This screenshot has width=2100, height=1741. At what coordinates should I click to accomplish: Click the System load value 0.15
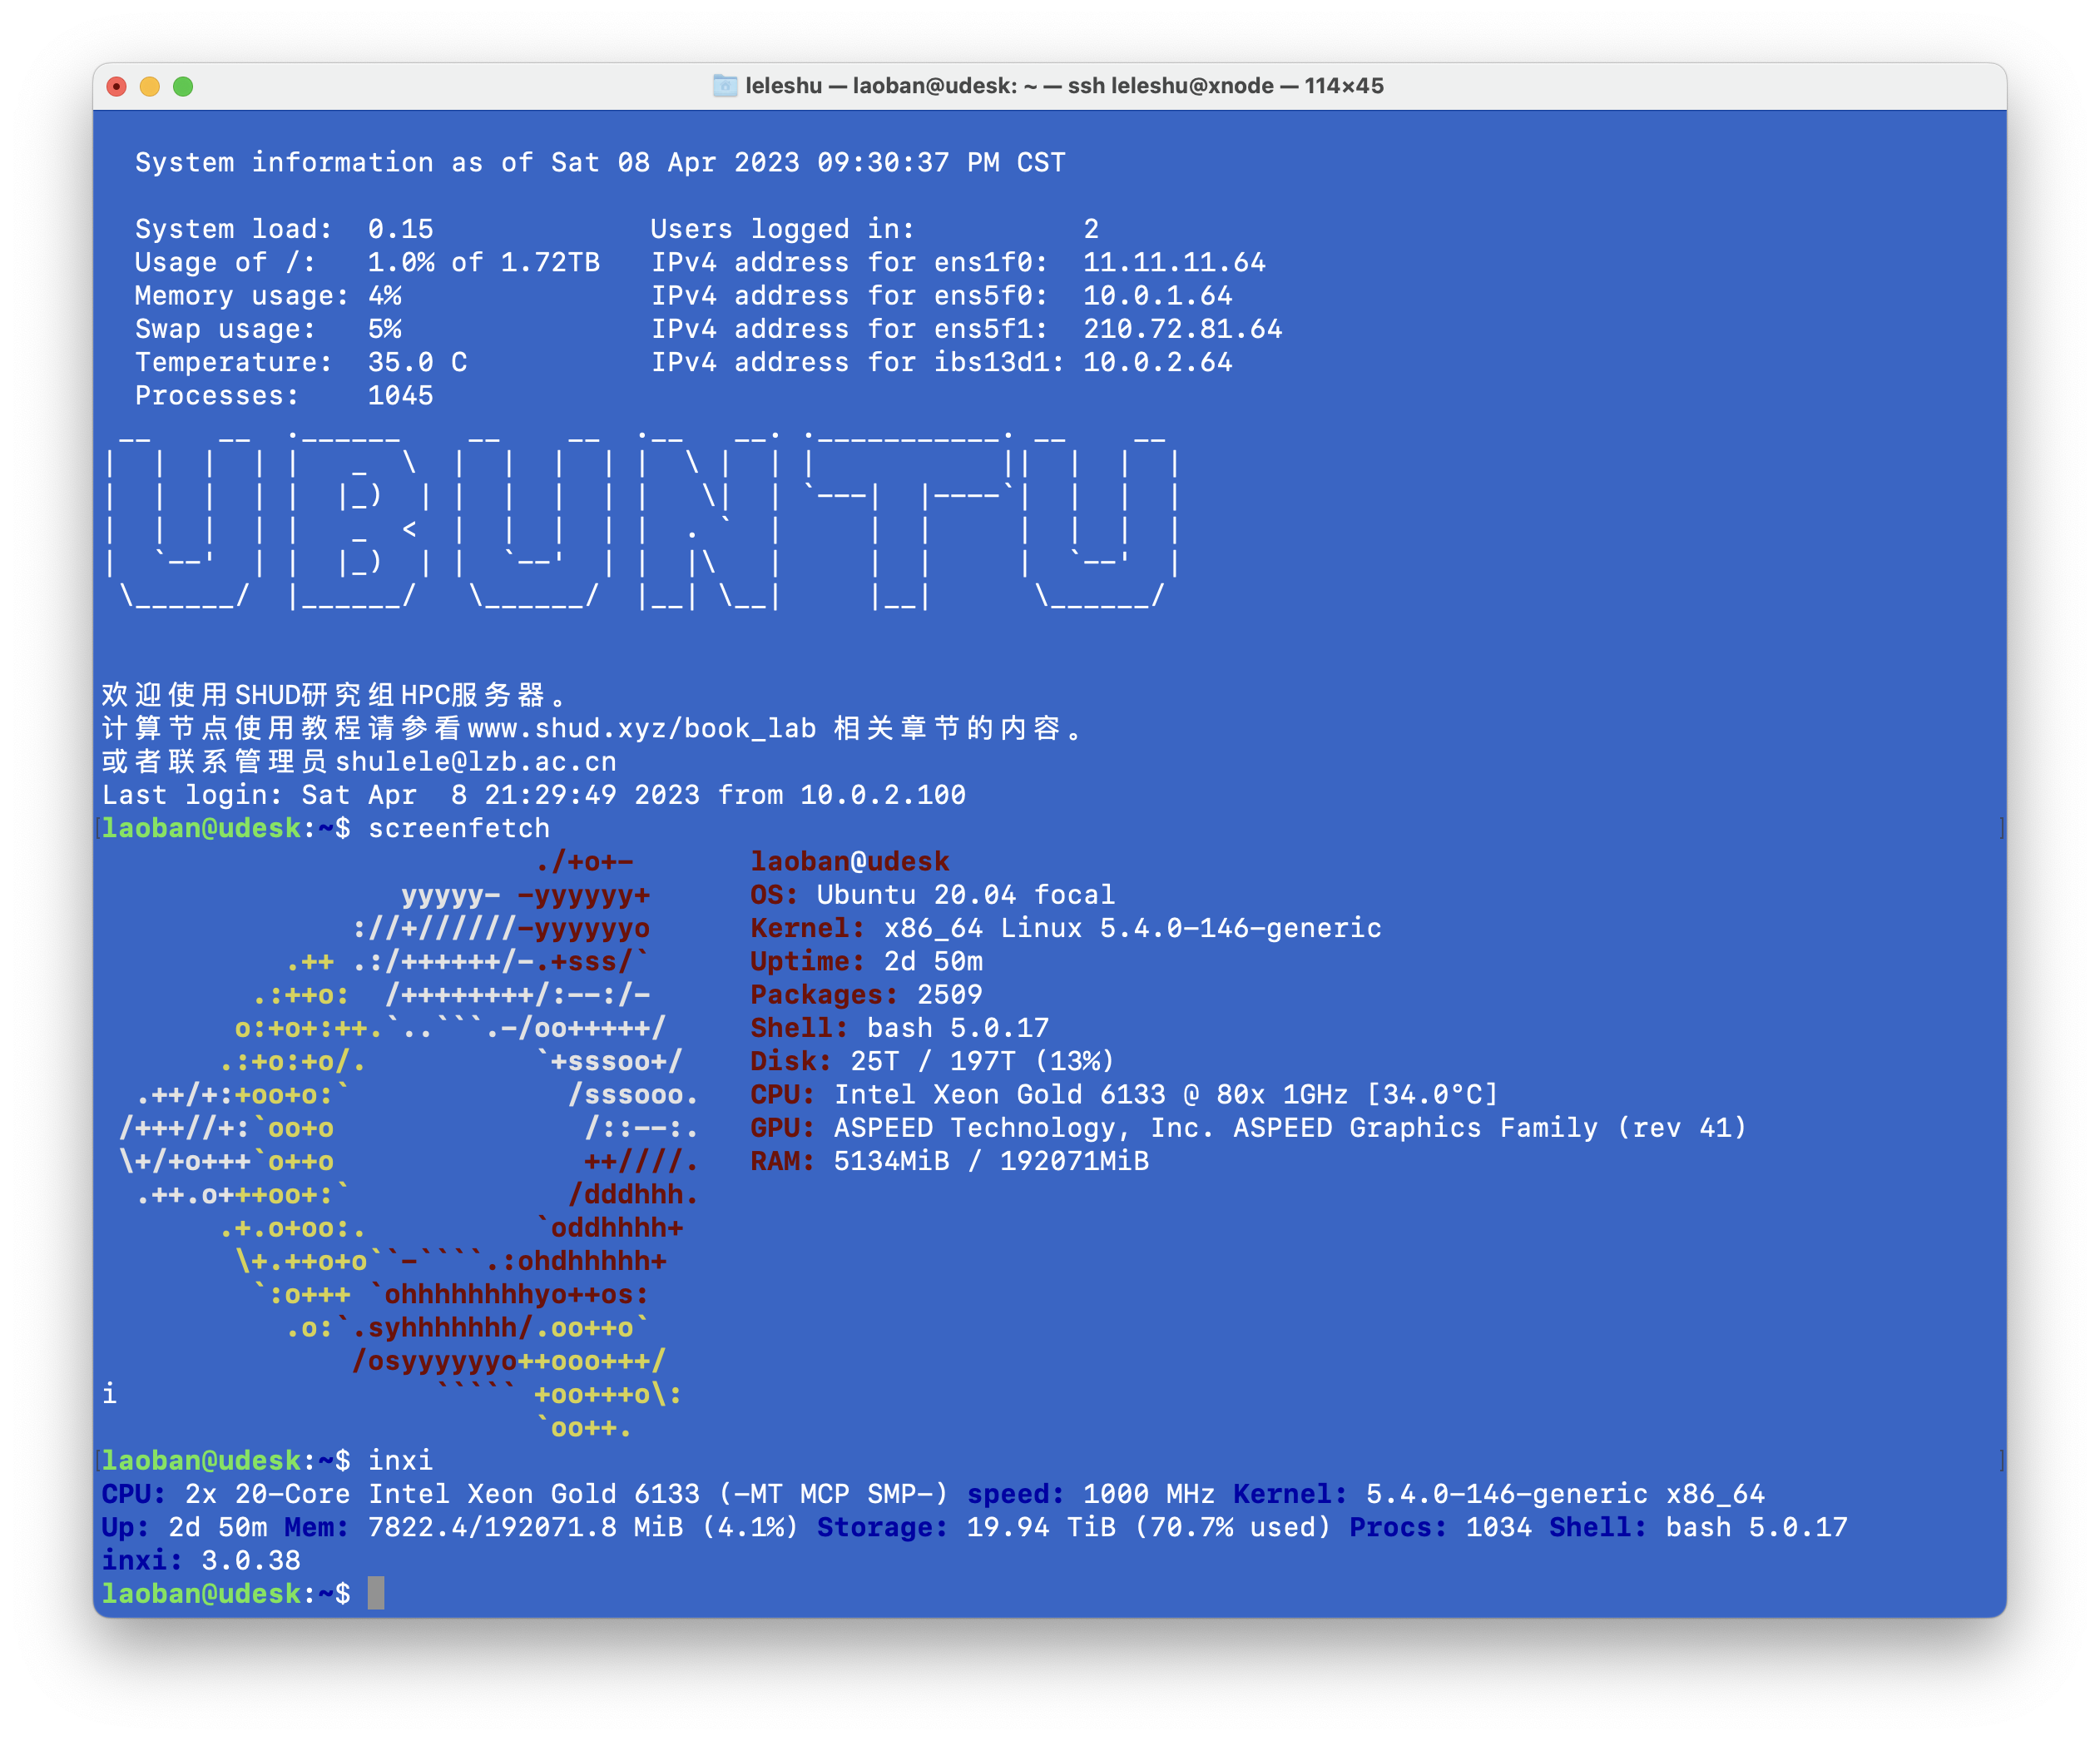pos(401,229)
